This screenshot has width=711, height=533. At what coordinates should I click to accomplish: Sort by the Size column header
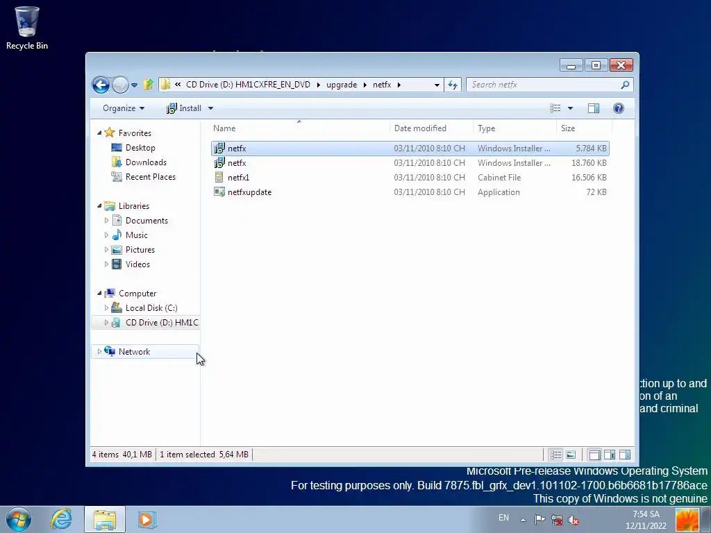point(584,128)
